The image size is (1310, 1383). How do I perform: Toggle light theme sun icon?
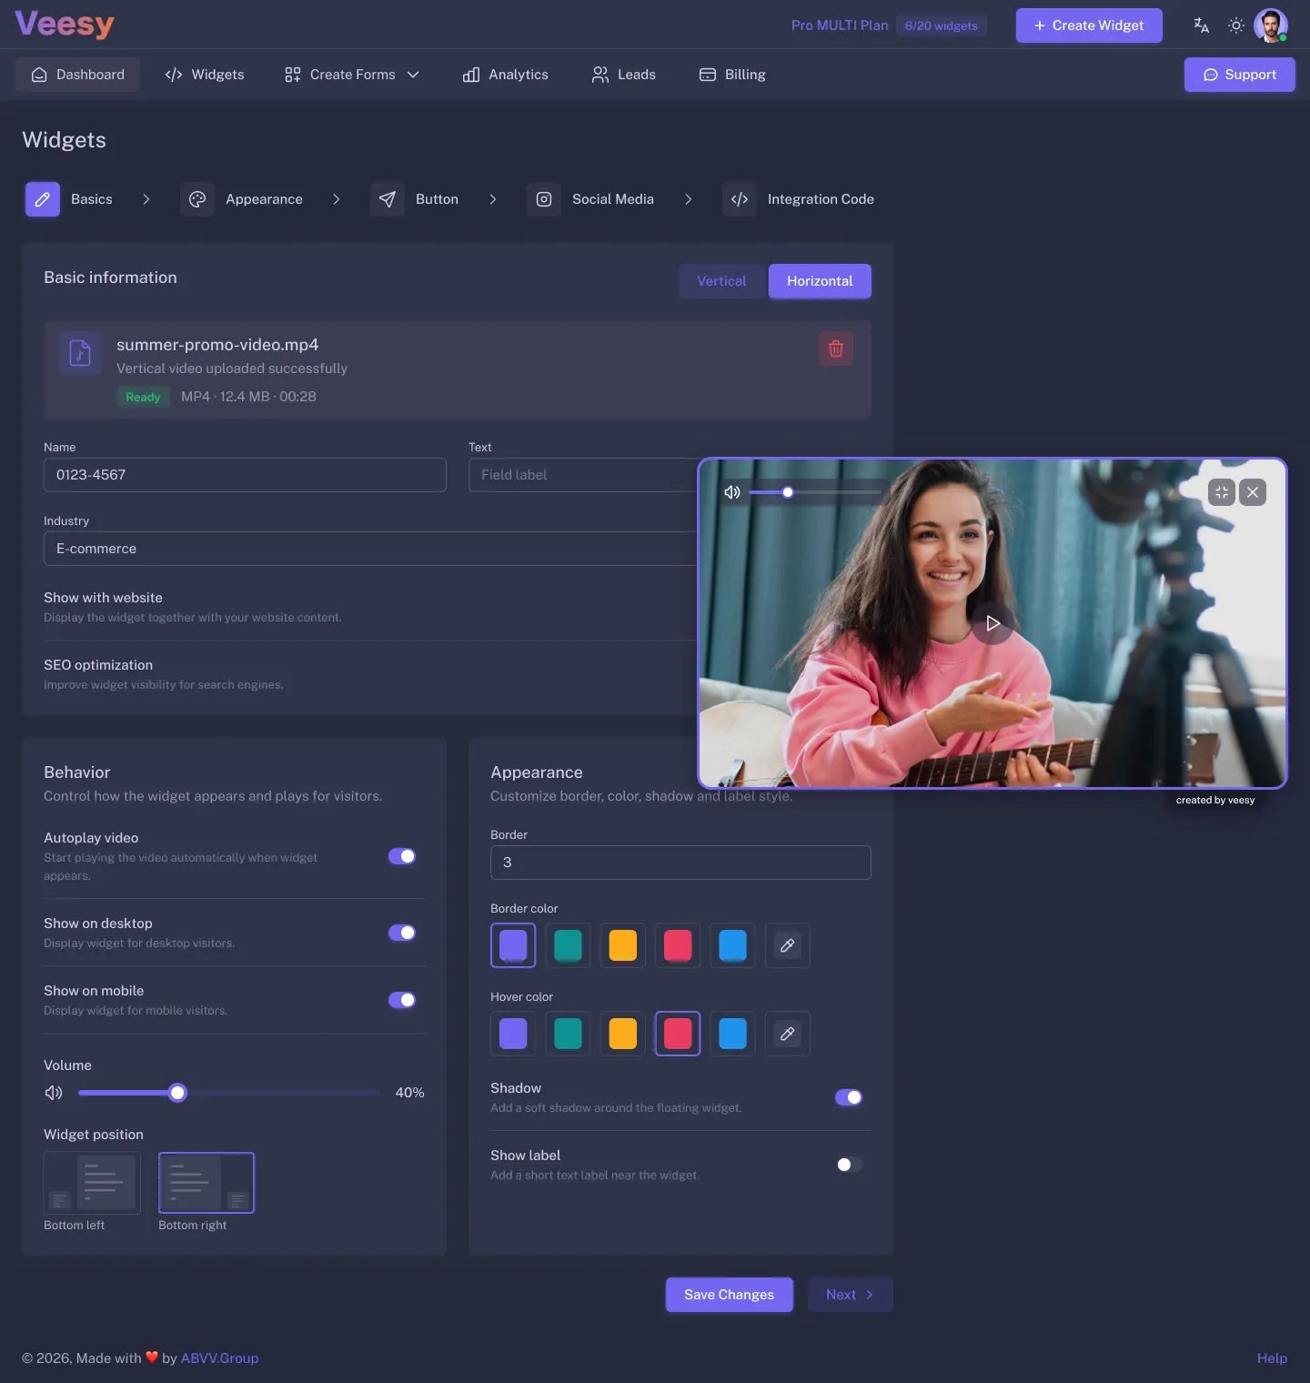[x=1235, y=25]
